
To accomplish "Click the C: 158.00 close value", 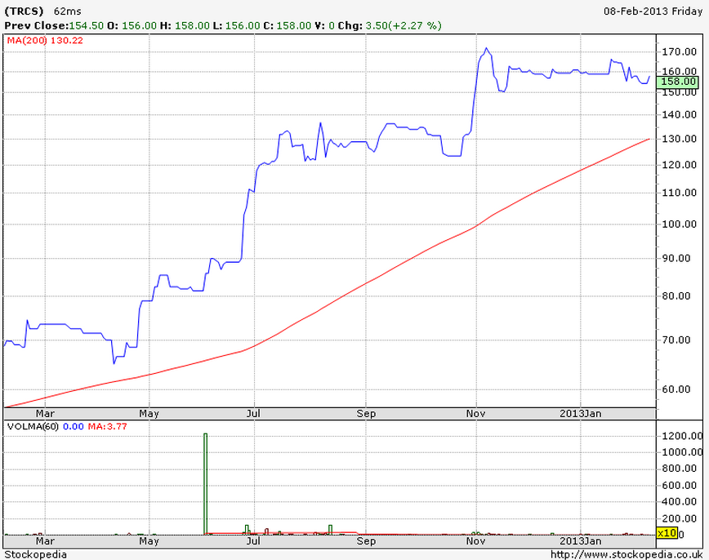I will tap(288, 26).
